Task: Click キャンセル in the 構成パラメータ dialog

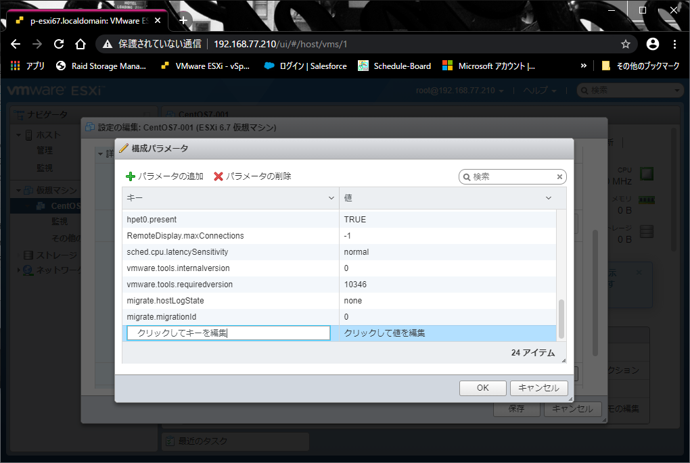Action: pos(538,388)
